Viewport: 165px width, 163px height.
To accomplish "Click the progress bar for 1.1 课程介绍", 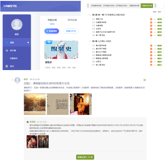I will (159, 19).
